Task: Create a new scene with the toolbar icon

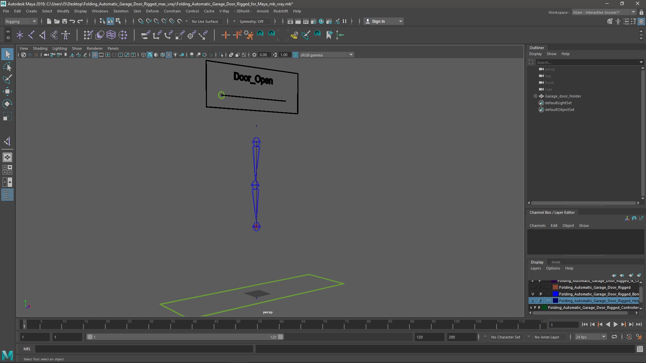Action: click(x=49, y=21)
